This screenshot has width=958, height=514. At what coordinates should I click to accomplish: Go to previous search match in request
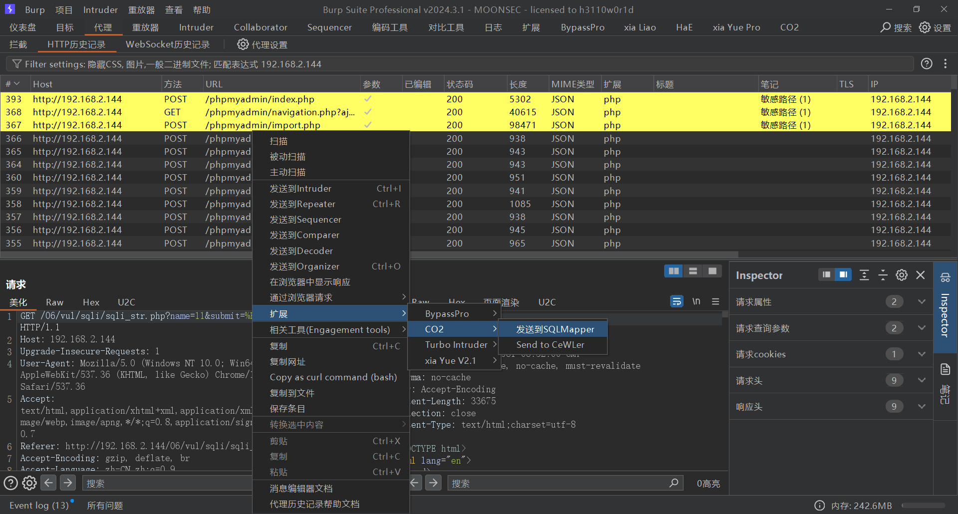(x=48, y=483)
